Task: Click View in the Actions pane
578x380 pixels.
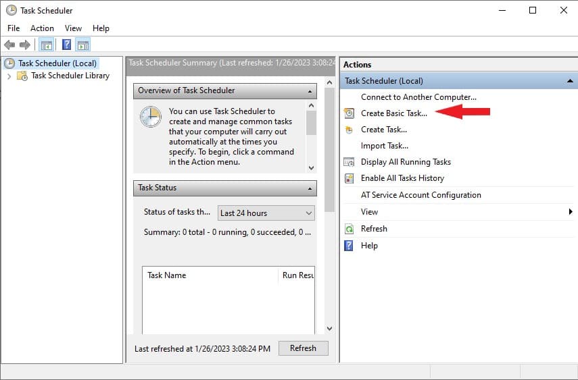Action: 369,212
